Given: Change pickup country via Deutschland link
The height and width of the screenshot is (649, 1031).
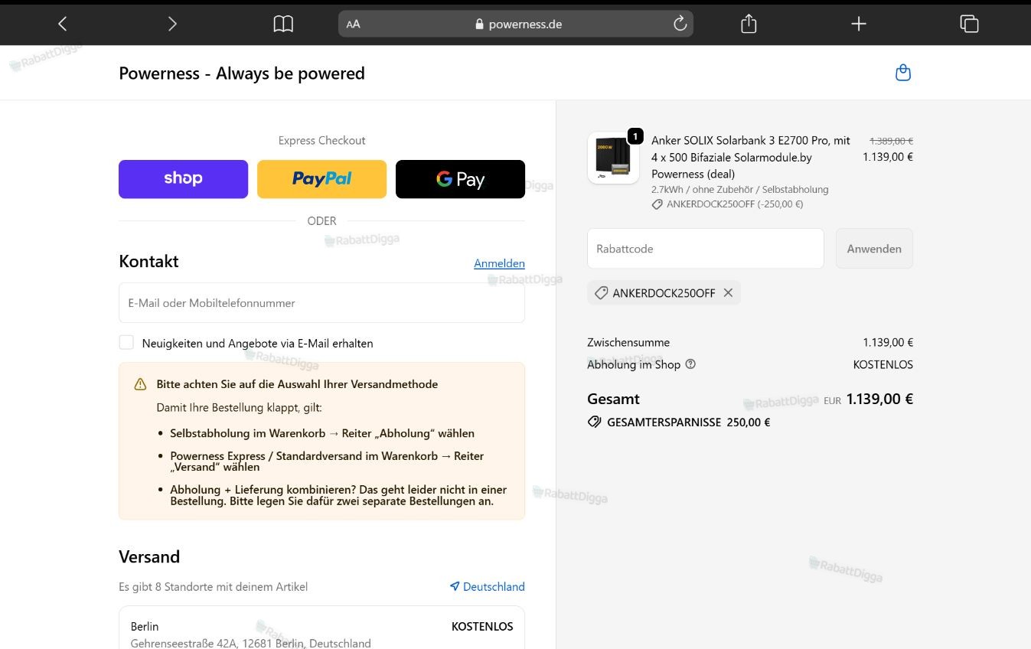Looking at the screenshot, I should pyautogui.click(x=494, y=586).
